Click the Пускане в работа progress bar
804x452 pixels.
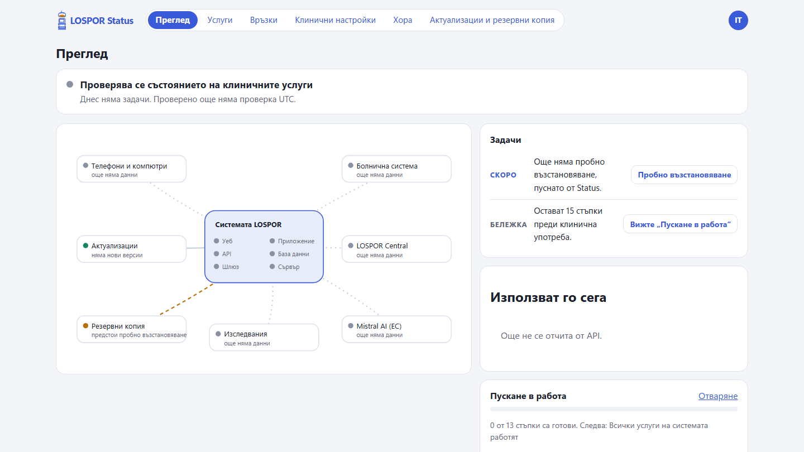(x=614, y=409)
